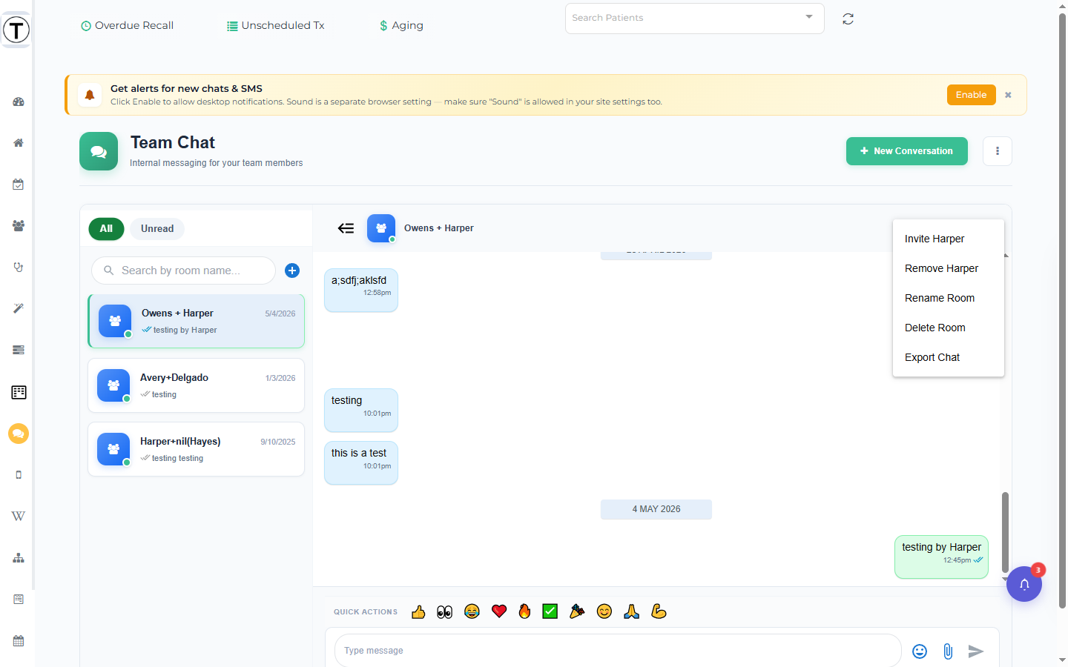1068x667 pixels.
Task: Go to the home icon in sidebar
Action: [19, 143]
